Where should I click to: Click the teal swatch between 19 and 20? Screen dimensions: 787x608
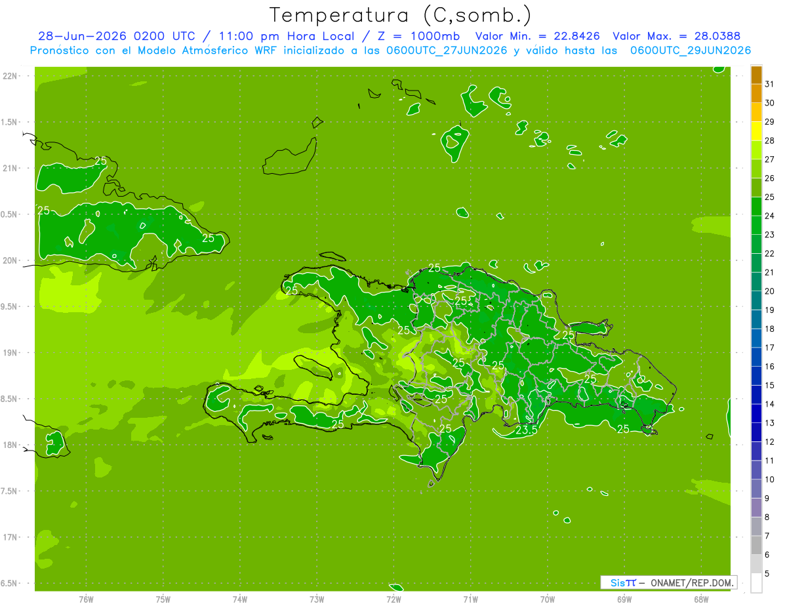(x=756, y=300)
